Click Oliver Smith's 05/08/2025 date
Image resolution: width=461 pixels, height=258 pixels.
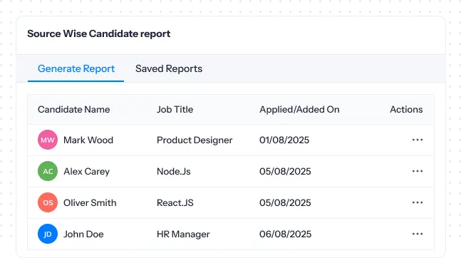285,202
